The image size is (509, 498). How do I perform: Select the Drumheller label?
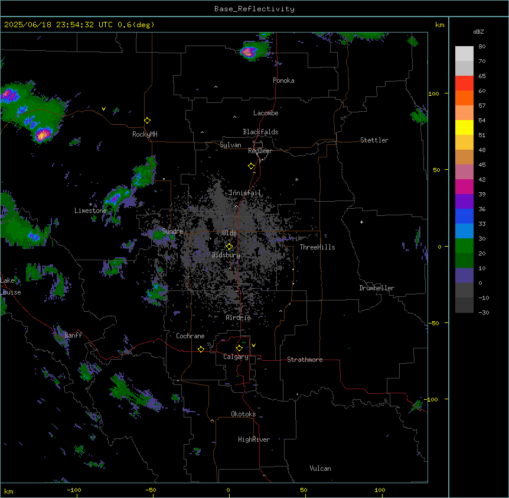pos(377,288)
